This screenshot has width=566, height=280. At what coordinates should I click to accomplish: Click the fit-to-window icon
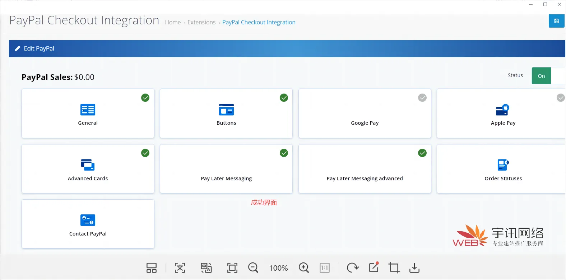pyautogui.click(x=232, y=268)
